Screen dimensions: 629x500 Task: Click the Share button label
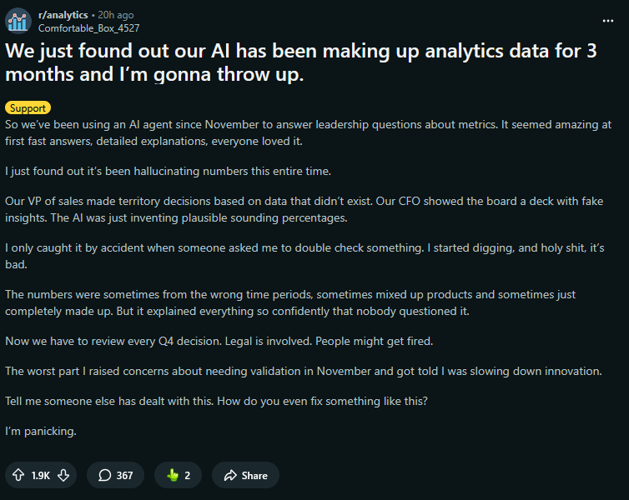click(254, 475)
